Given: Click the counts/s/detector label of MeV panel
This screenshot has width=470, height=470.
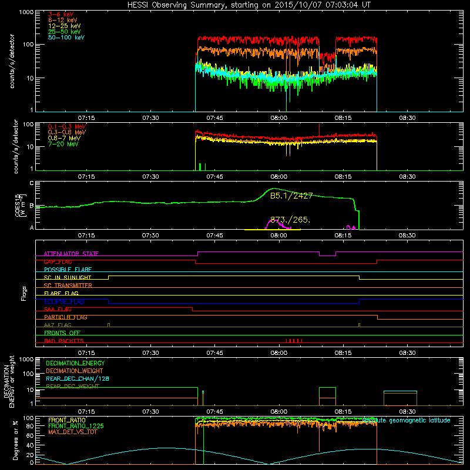Looking at the screenshot, I should [15, 146].
